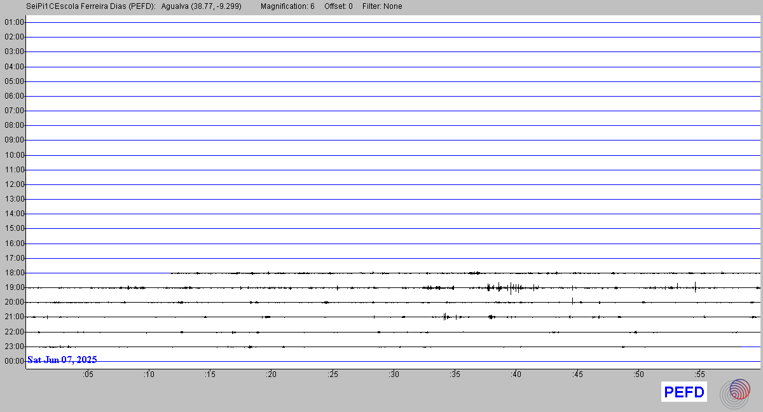
Task: Select the 22:00 hour label
Action: [x=14, y=332]
